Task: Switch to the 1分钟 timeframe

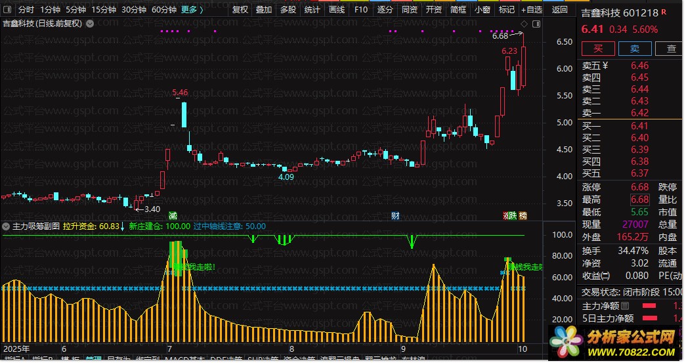Action: coord(50,10)
